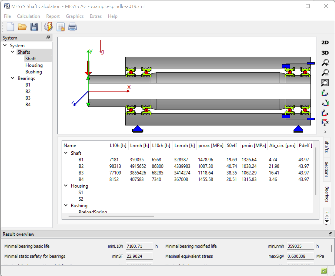335x276 pixels.
Task: Undock the System panel with float icon
Action: tap(48, 38)
